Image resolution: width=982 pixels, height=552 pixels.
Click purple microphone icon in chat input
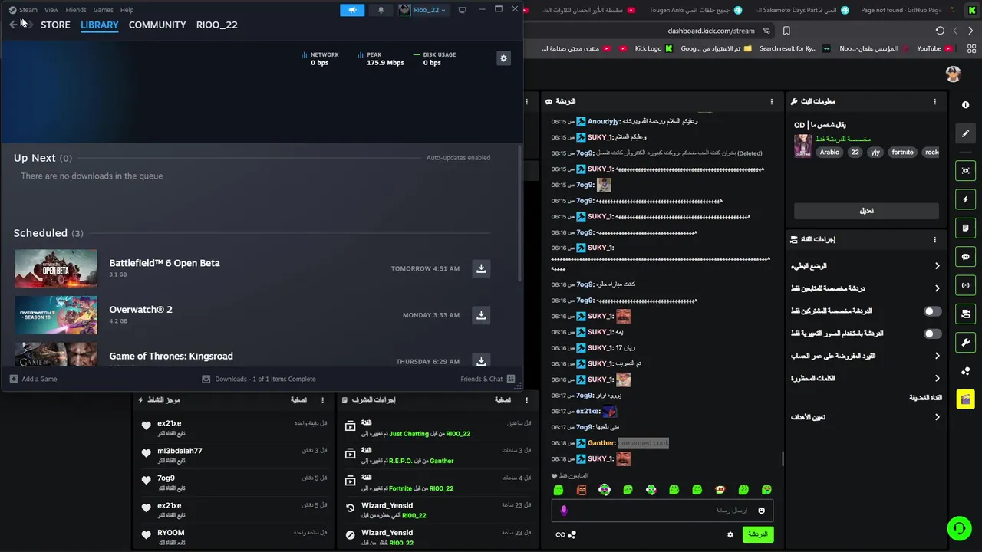click(x=564, y=511)
